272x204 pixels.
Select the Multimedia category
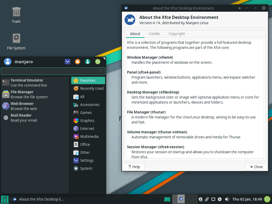tap(89, 136)
